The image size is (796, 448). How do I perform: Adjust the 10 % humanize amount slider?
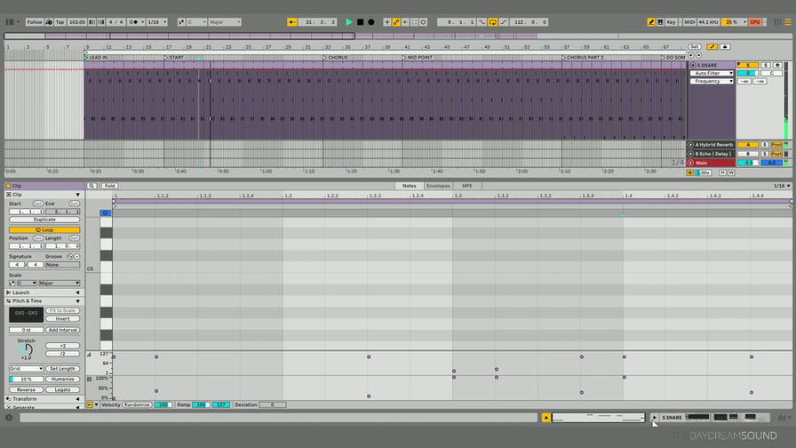pos(26,379)
